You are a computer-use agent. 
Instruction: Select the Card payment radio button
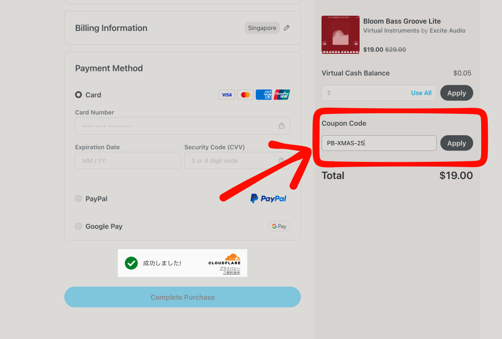point(79,95)
